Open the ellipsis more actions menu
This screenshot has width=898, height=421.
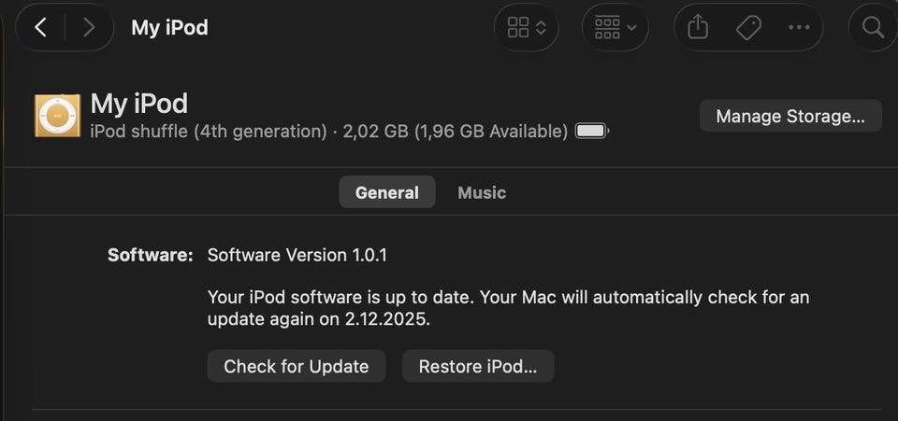799,28
